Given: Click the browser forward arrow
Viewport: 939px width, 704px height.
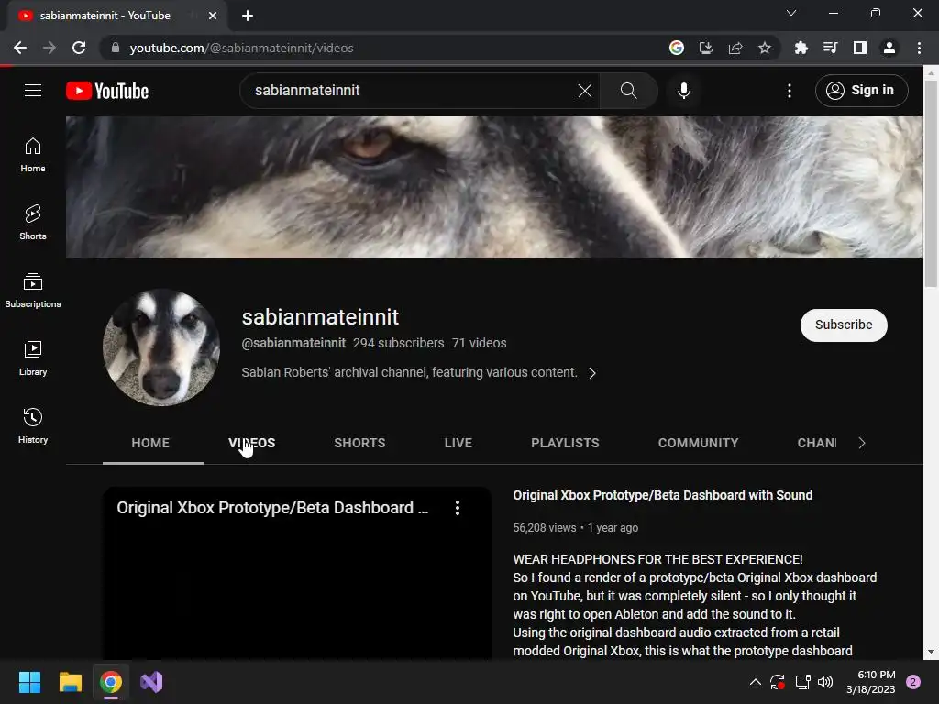Looking at the screenshot, I should pyautogui.click(x=50, y=48).
